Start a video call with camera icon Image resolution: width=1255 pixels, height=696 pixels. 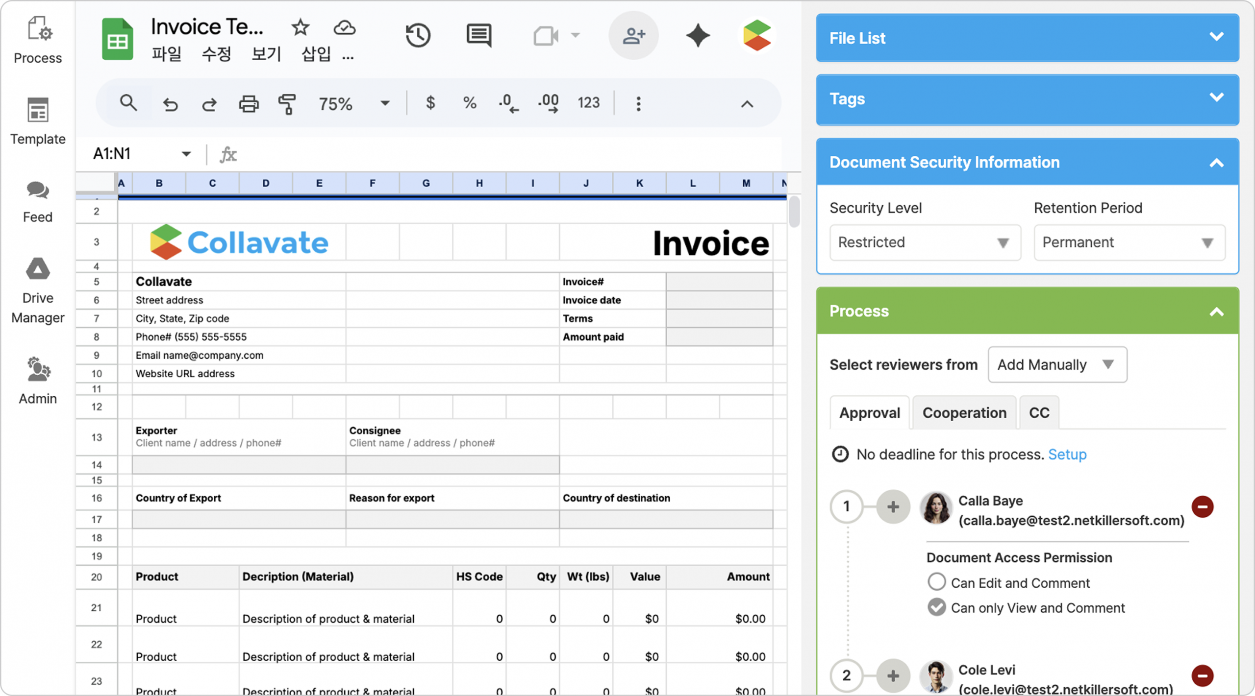[x=546, y=36]
